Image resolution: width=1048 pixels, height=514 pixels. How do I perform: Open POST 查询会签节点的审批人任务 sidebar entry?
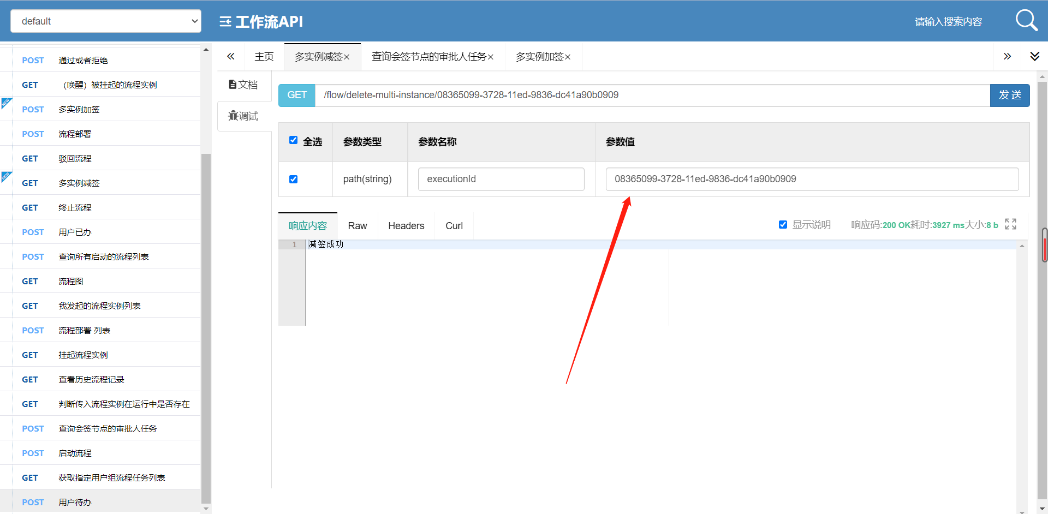click(100, 428)
